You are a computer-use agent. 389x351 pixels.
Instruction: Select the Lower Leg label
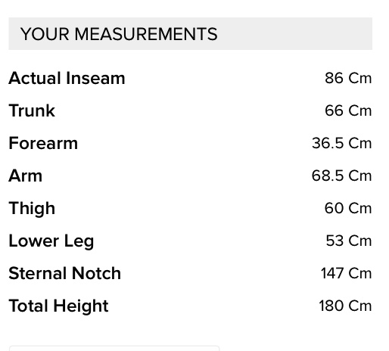click(51, 241)
